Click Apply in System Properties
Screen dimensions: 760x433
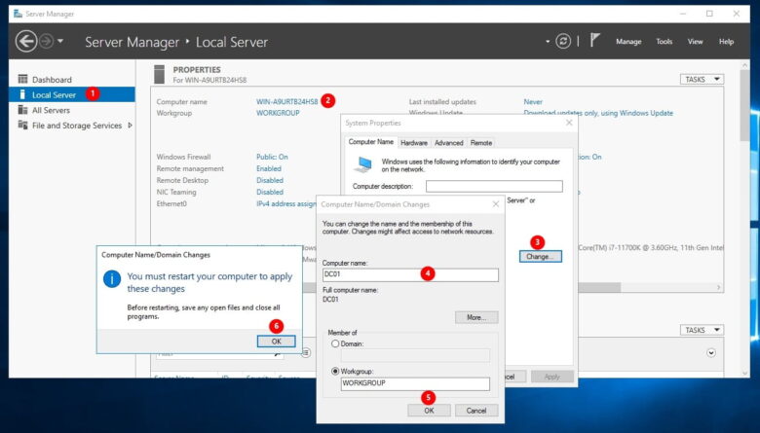click(552, 377)
